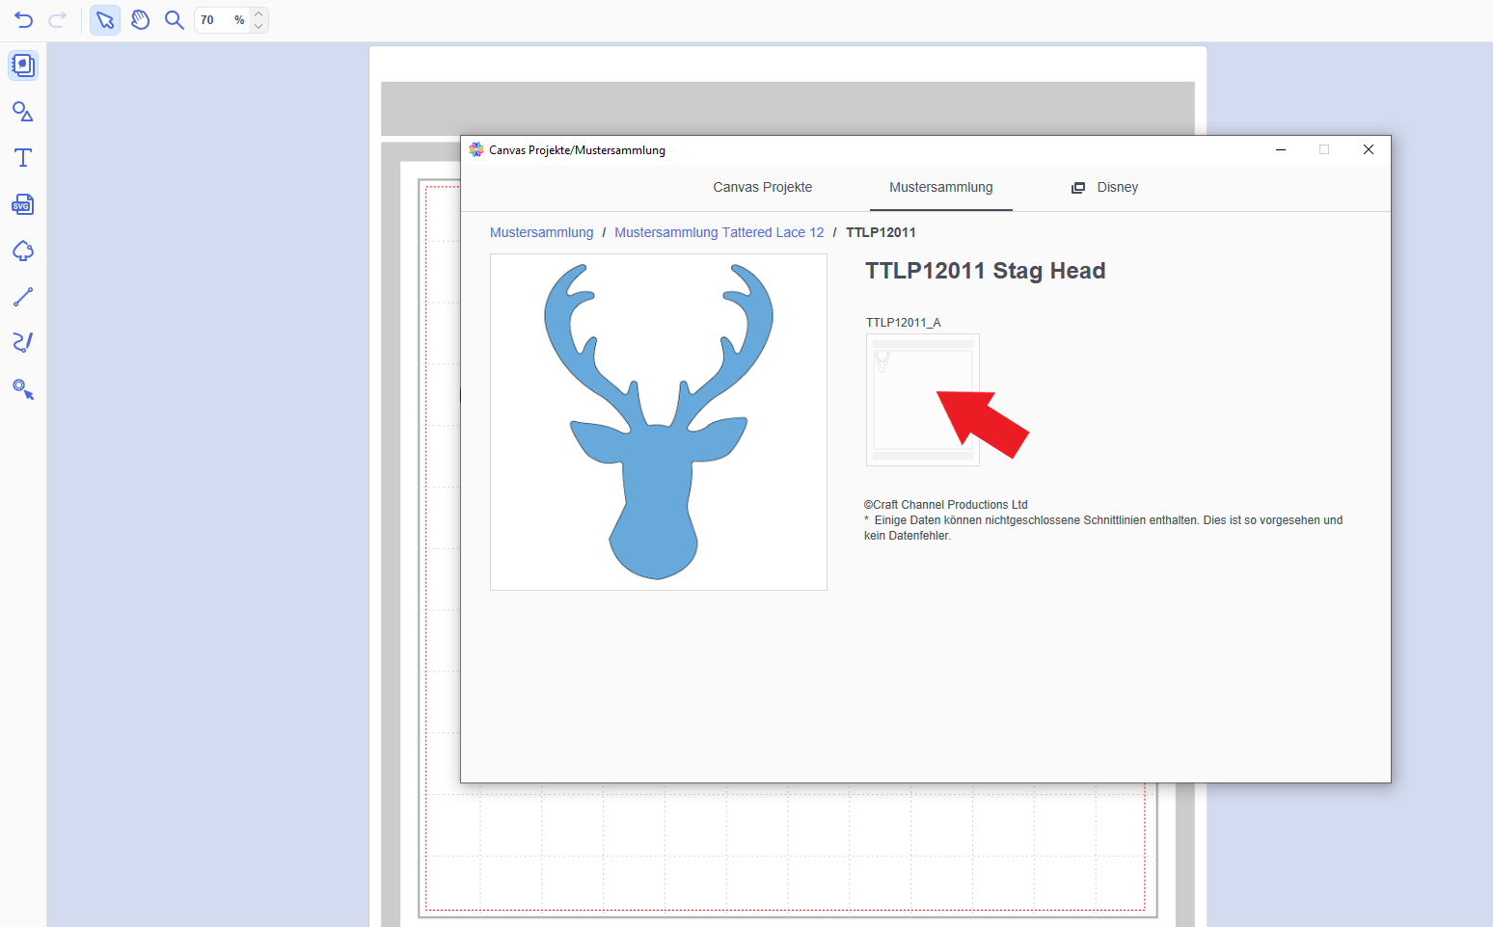Open the spade-shaped image tracing icon

coord(23,251)
